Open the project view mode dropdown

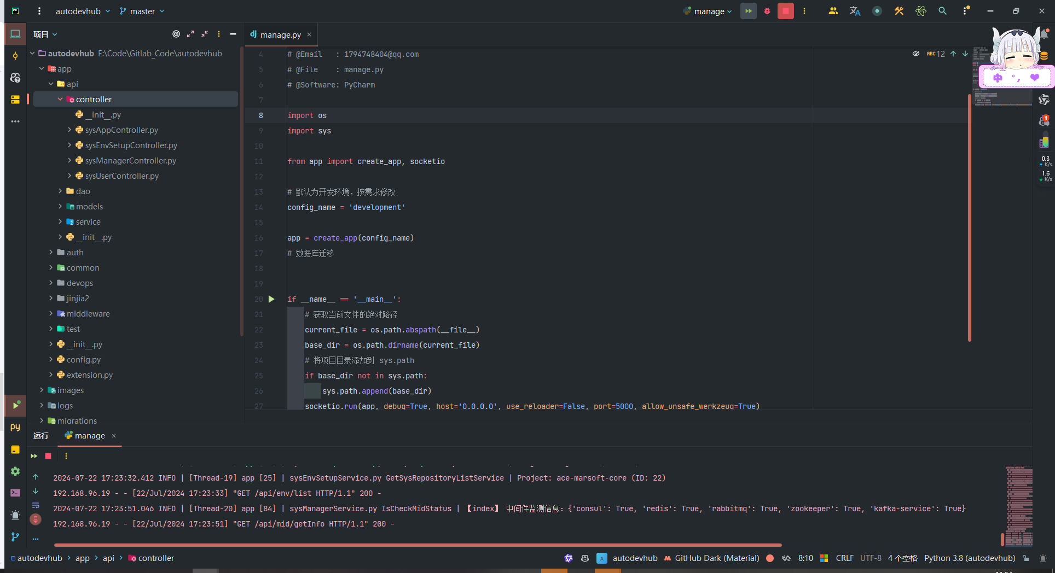(45, 34)
